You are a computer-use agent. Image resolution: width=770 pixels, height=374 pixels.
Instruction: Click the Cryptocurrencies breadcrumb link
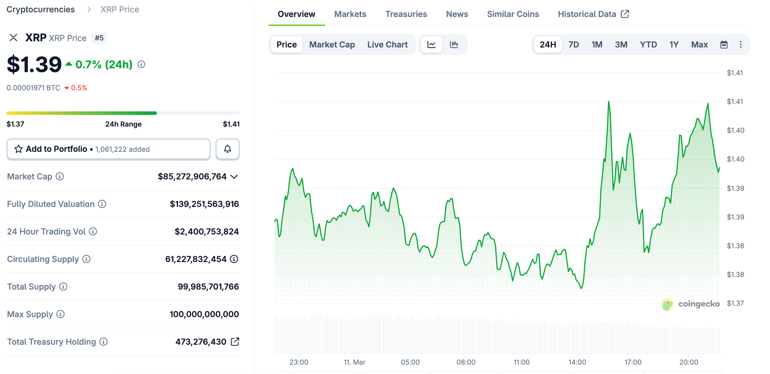(41, 9)
